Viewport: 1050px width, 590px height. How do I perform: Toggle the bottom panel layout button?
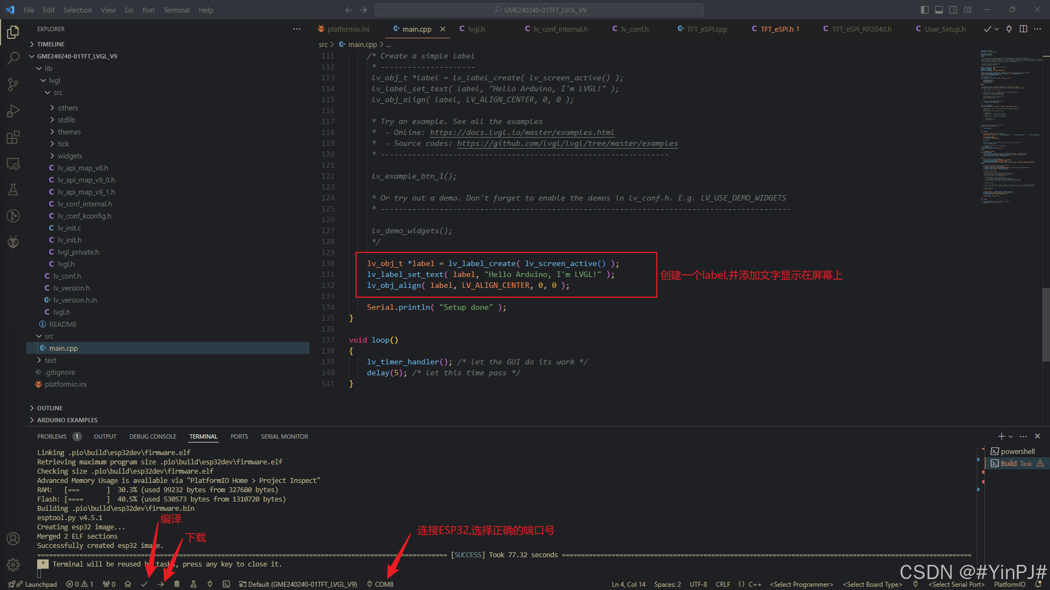(938, 10)
